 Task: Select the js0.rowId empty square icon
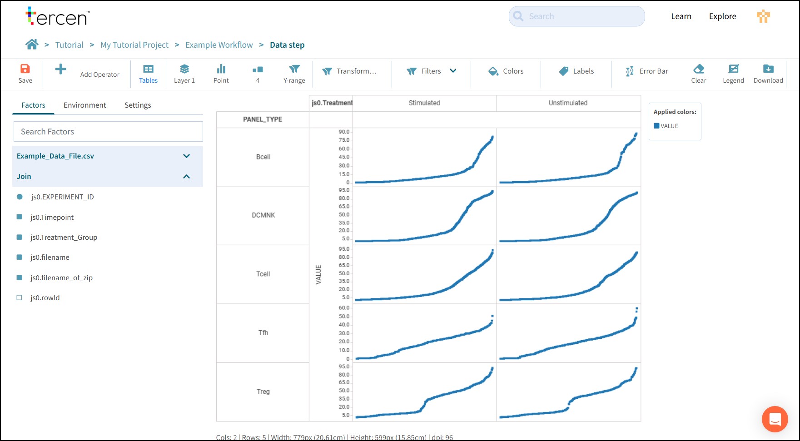click(19, 297)
